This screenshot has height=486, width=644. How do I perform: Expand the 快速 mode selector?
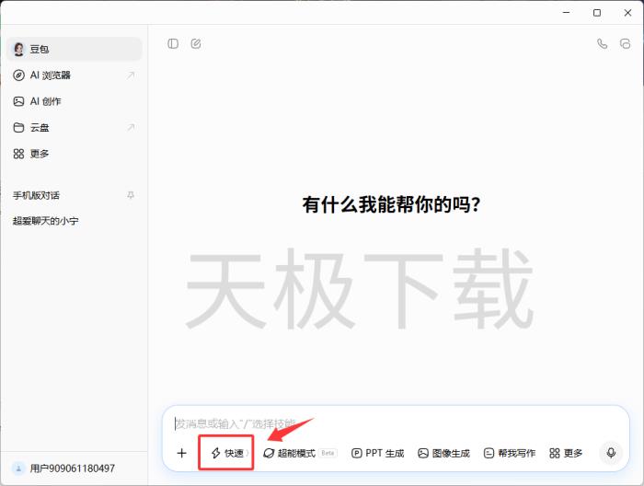point(226,453)
